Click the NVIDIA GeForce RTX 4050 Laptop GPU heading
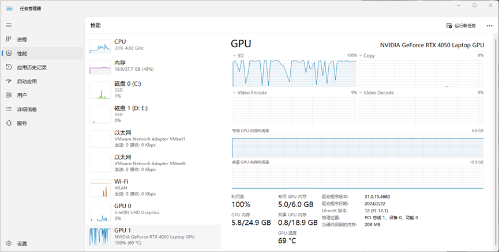The image size is (499, 252). click(x=432, y=45)
